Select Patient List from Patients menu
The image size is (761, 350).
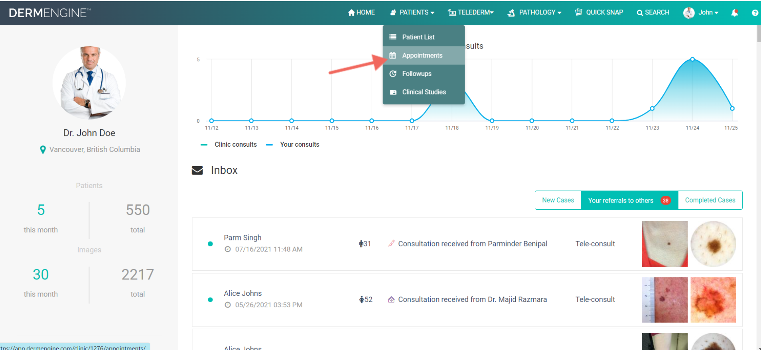point(424,37)
